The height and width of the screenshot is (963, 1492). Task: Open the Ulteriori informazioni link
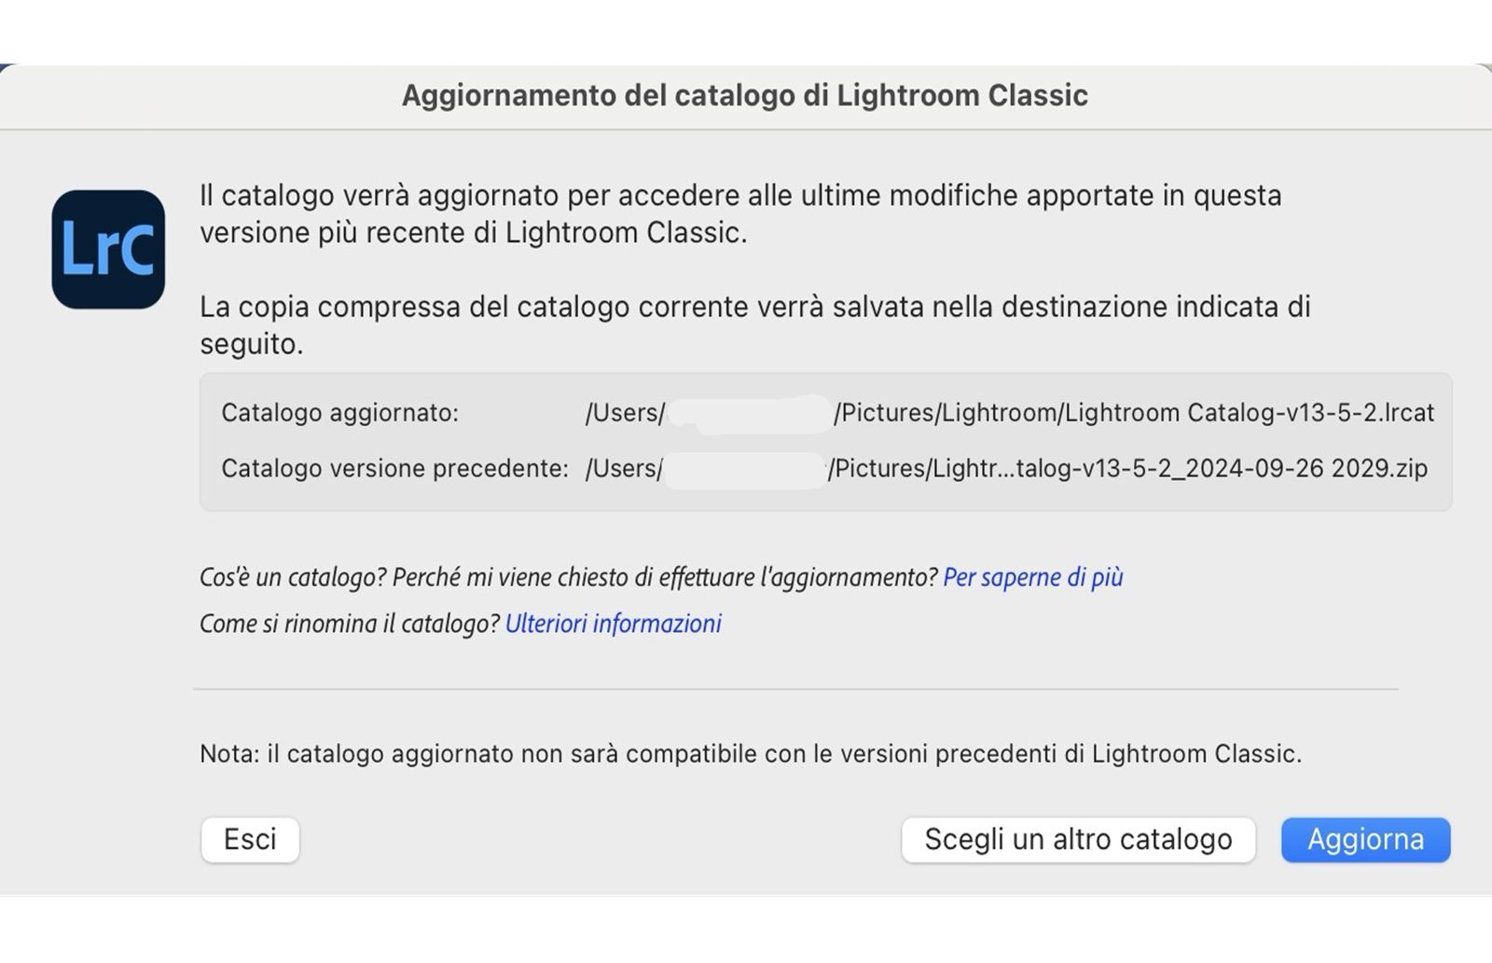click(613, 623)
